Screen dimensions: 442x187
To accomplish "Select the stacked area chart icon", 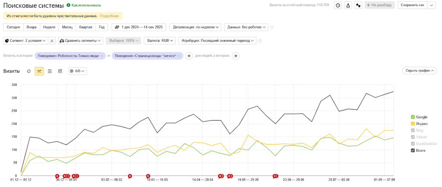I will pyautogui.click(x=50, y=71).
